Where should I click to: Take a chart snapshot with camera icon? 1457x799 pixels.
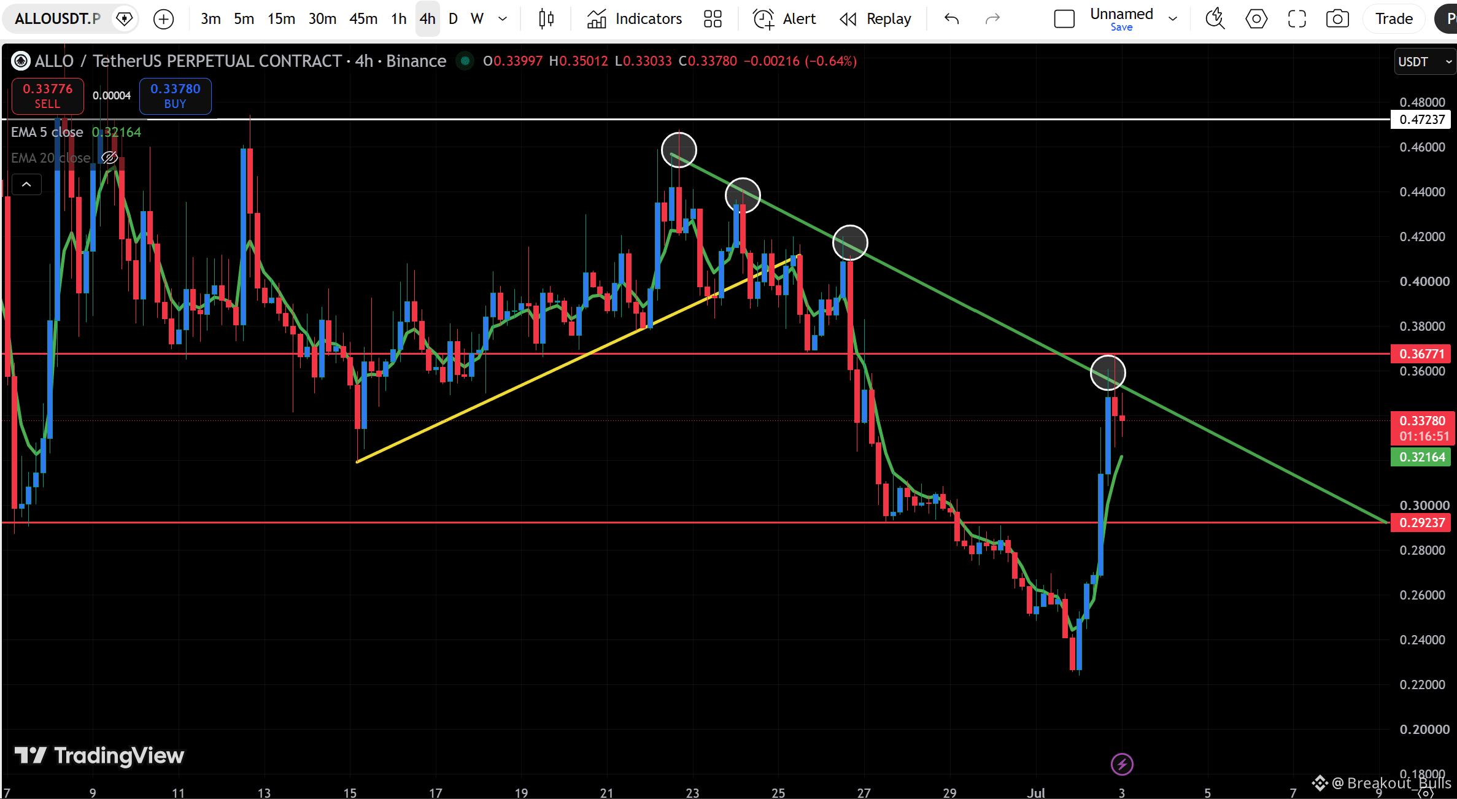coord(1337,19)
